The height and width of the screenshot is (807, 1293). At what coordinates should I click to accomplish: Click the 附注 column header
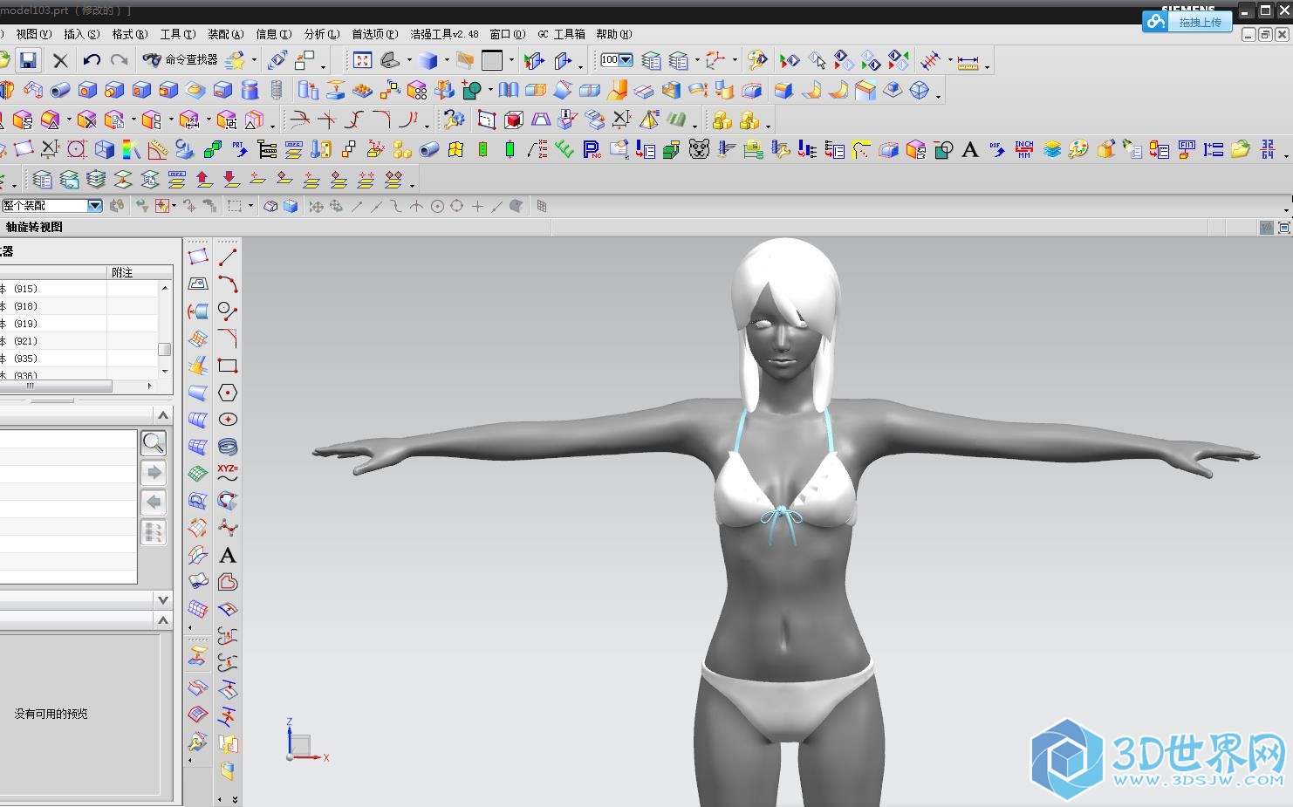140,272
